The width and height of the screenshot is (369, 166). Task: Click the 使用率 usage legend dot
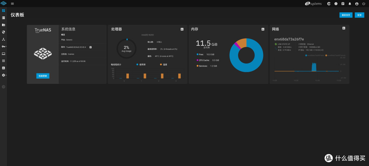(137, 65)
